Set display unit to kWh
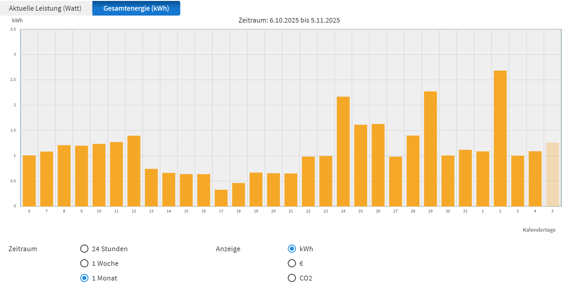The height and width of the screenshot is (286, 565). 292,249
